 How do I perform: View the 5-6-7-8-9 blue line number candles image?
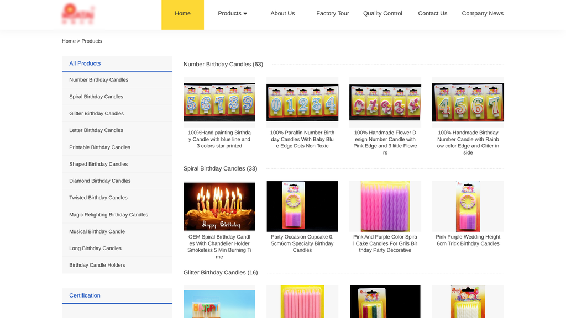219,102
